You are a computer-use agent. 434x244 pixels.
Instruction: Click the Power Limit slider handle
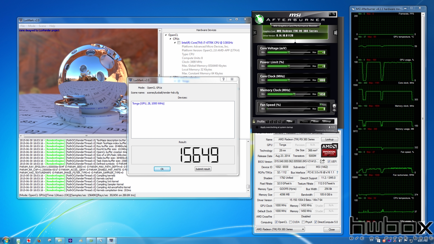click(289, 66)
